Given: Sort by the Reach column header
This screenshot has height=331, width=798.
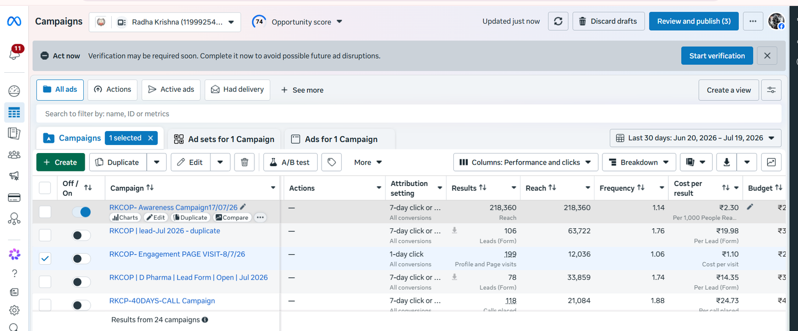Looking at the screenshot, I should (x=541, y=188).
